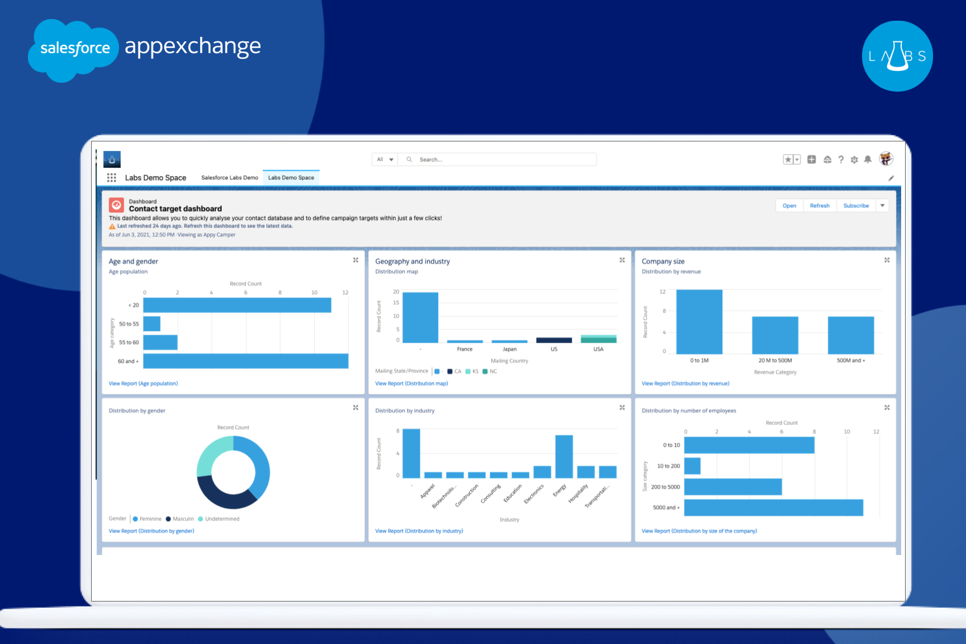Open the All search scope dropdown
This screenshot has width=966, height=644.
point(384,159)
